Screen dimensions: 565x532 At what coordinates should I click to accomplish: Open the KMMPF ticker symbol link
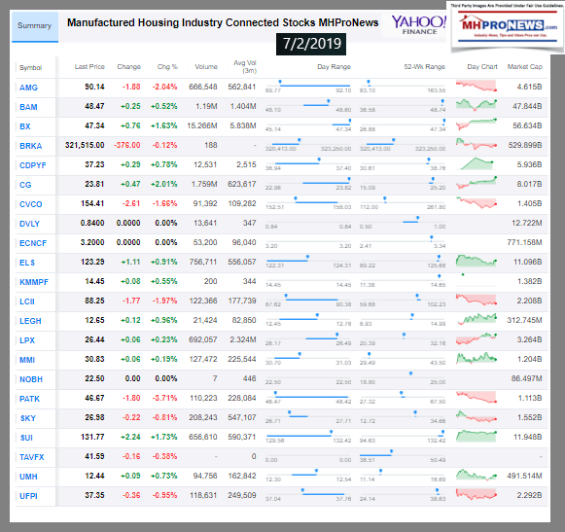tap(34, 282)
